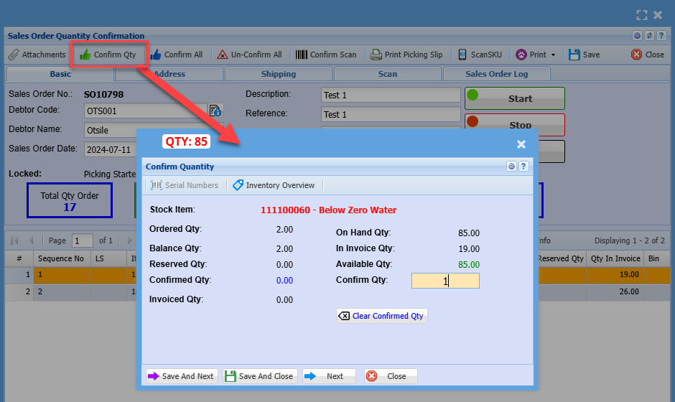Open the Shipping tab

tap(279, 74)
